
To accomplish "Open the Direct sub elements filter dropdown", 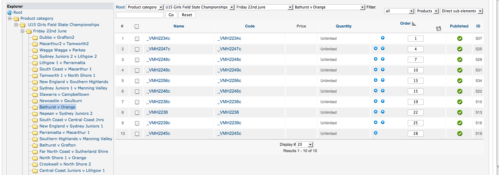I will click(461, 11).
